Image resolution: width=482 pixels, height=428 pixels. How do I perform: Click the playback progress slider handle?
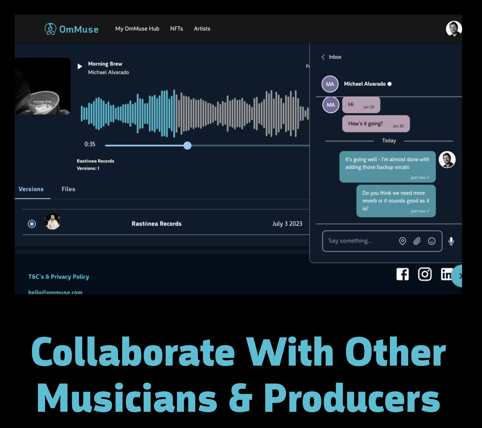(187, 145)
